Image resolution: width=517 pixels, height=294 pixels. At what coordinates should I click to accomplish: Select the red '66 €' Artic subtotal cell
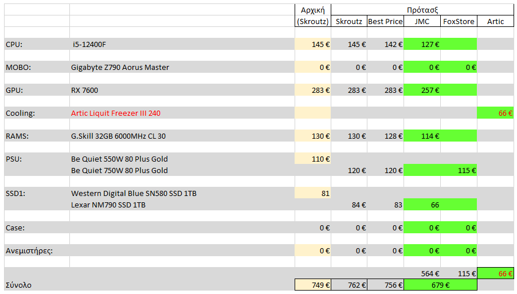[x=495, y=273]
